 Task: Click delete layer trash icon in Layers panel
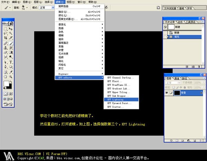[x=200, y=141]
